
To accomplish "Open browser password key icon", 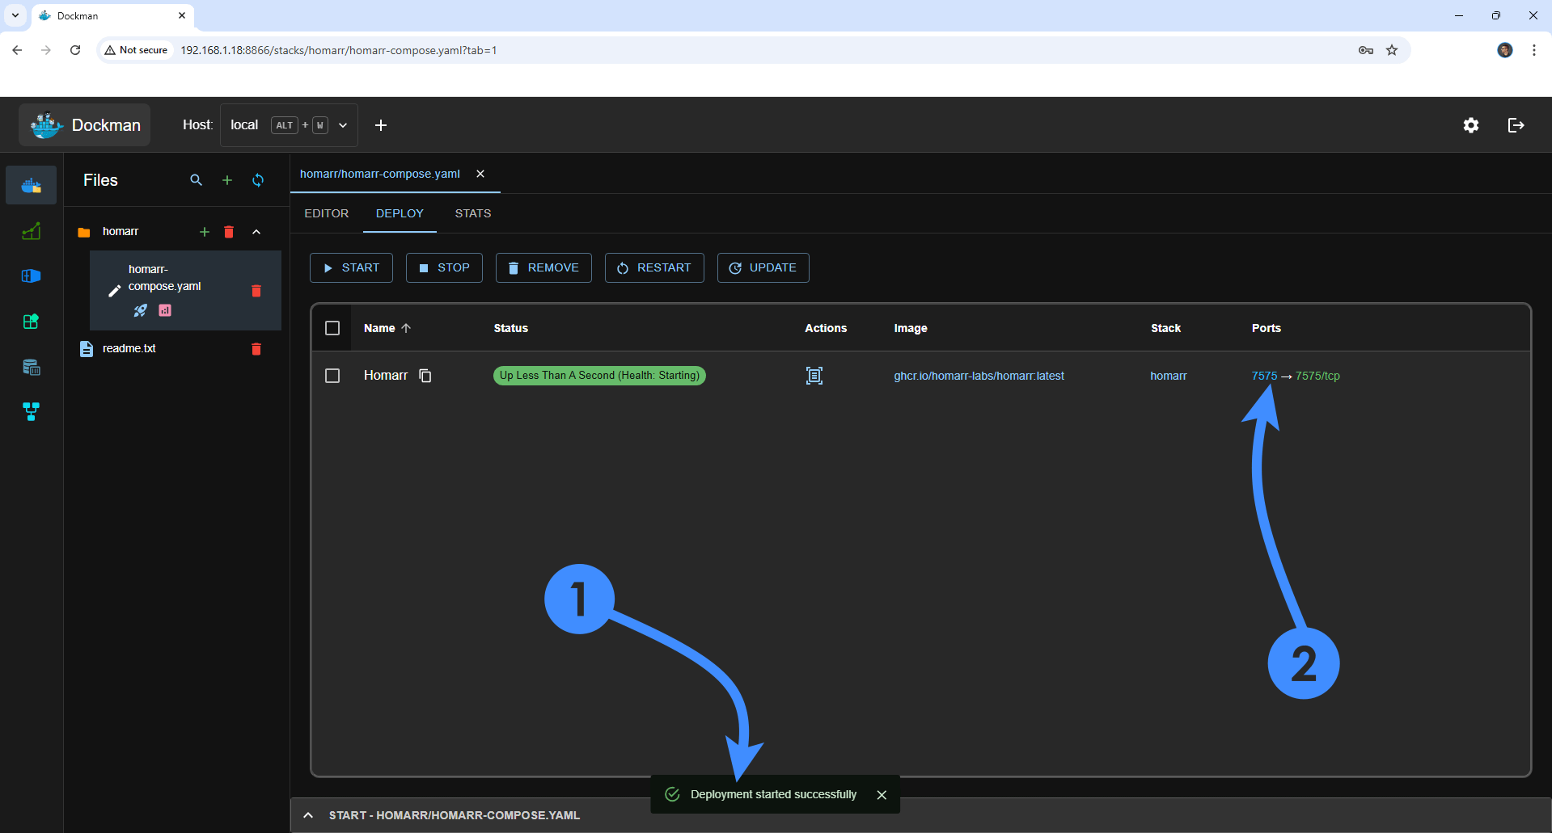I will [1366, 50].
